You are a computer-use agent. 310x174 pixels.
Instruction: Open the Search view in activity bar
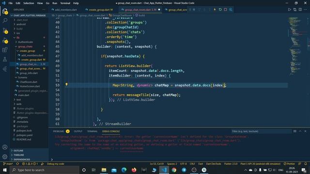(5, 20)
